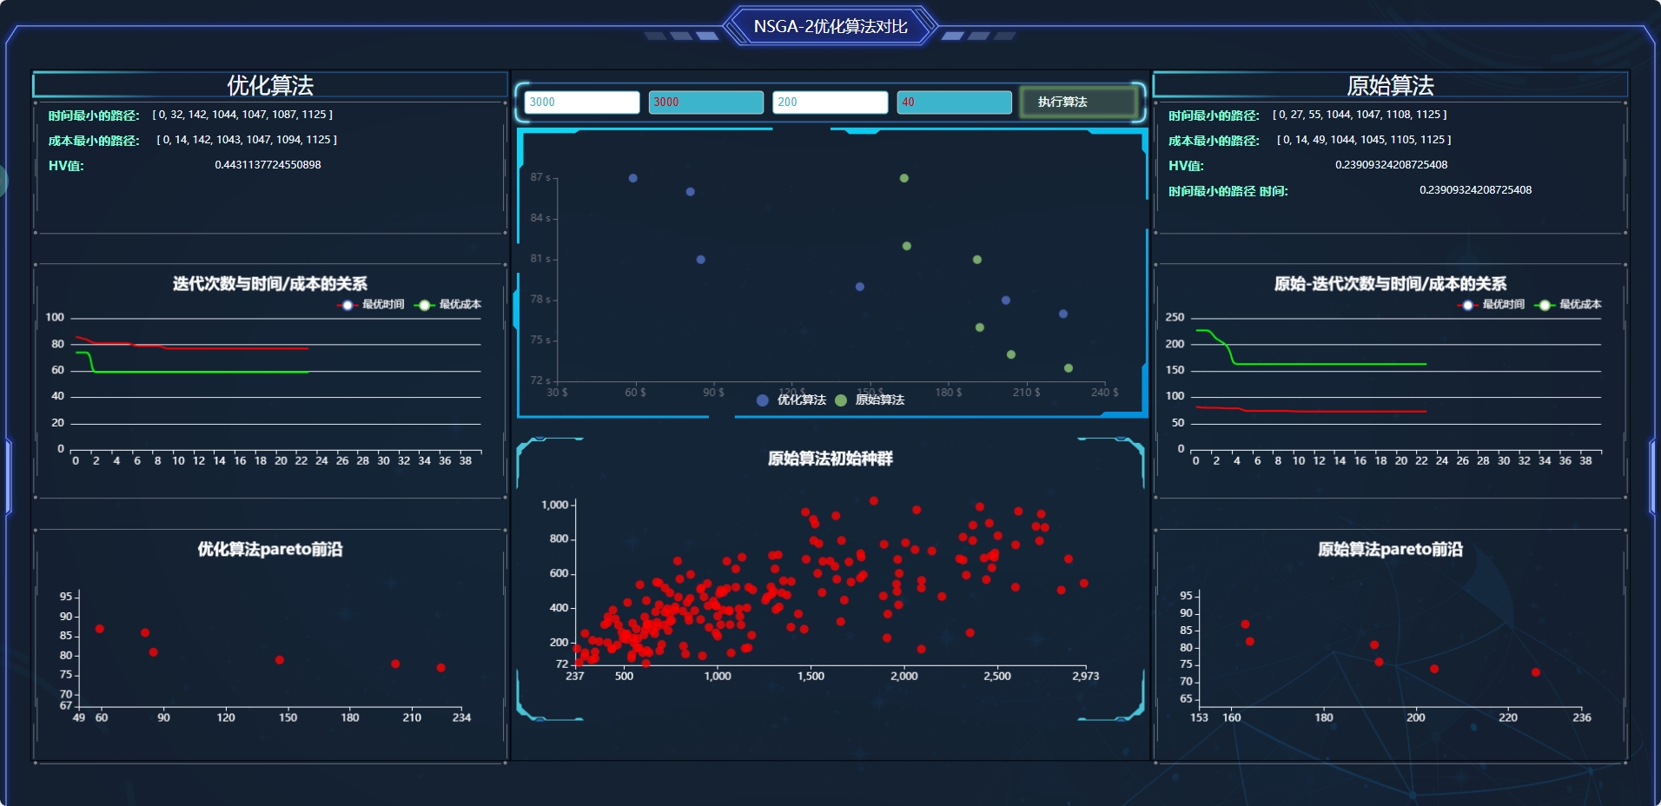
Task: Click the 迭代次数与时间/成本的关系 chart title
Action: coord(270,284)
